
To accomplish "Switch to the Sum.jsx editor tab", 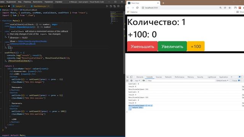I will (20, 6).
